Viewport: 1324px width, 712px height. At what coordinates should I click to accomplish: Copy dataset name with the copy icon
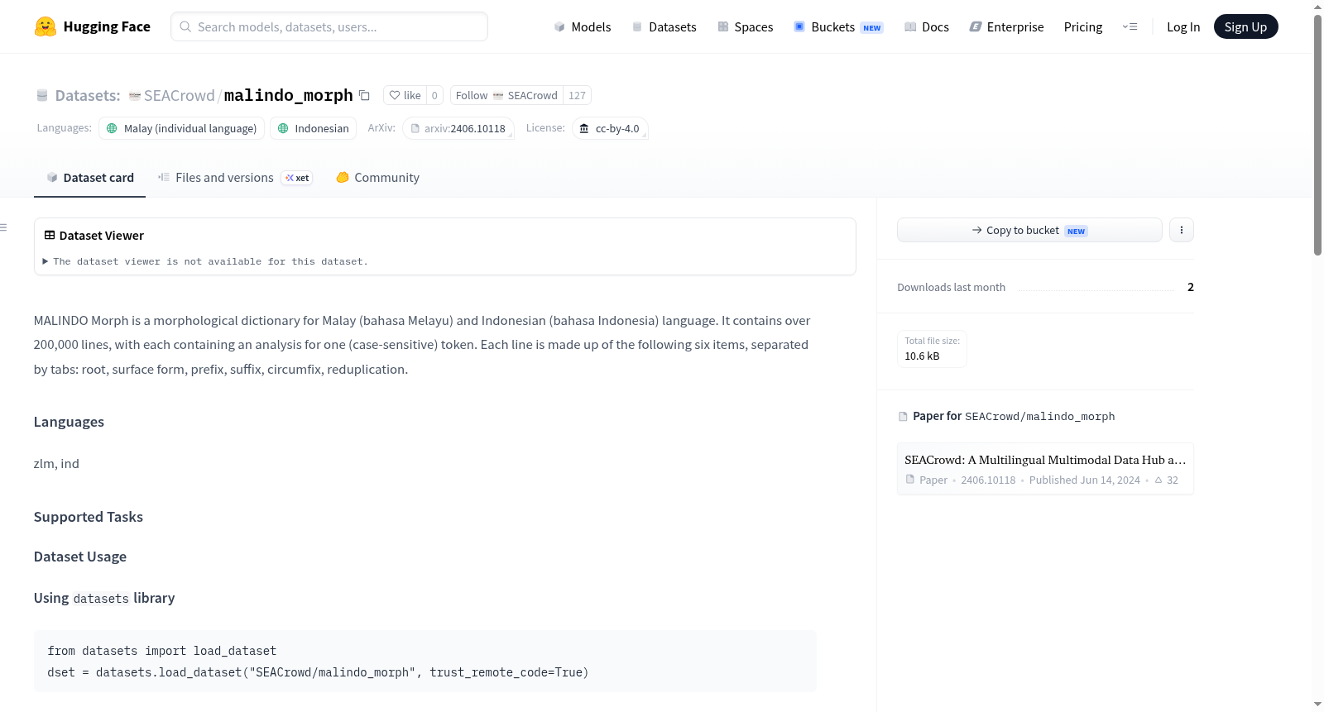point(364,95)
